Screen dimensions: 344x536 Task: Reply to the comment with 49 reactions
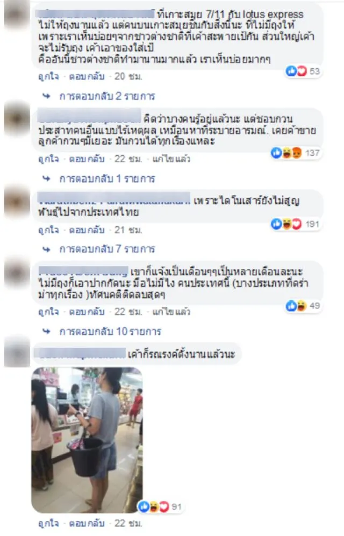[x=87, y=311]
